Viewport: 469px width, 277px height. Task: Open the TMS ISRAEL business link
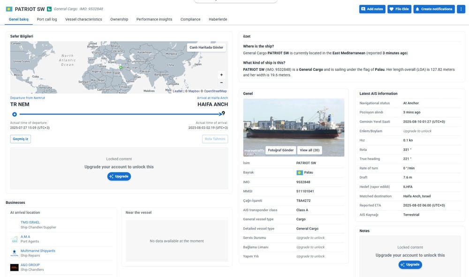tap(30, 222)
